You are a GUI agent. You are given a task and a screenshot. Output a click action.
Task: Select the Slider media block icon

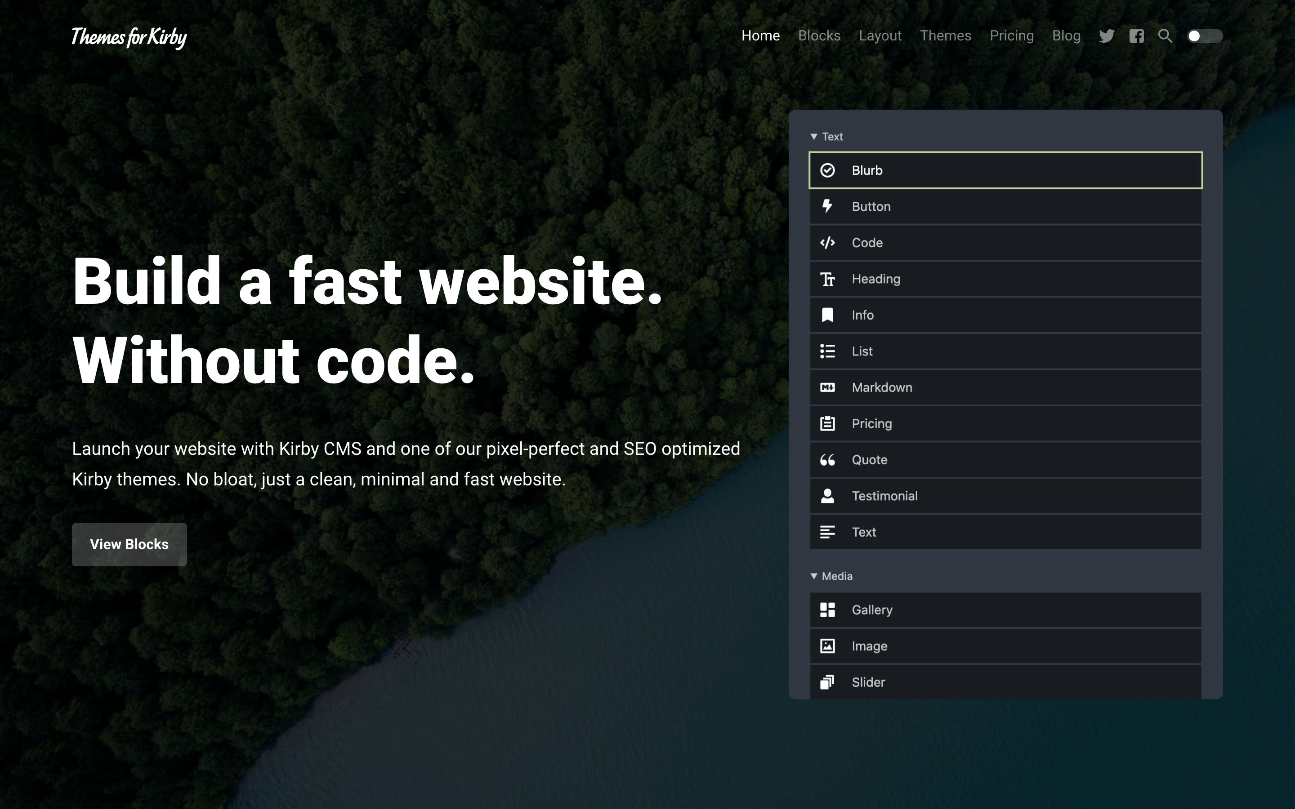[x=827, y=681]
